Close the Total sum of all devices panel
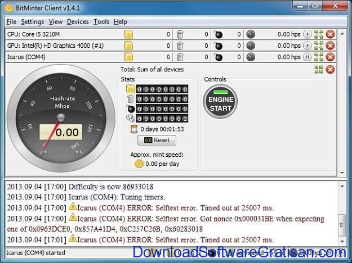Image resolution: width=352 pixels, height=263 pixels. pos(330,70)
